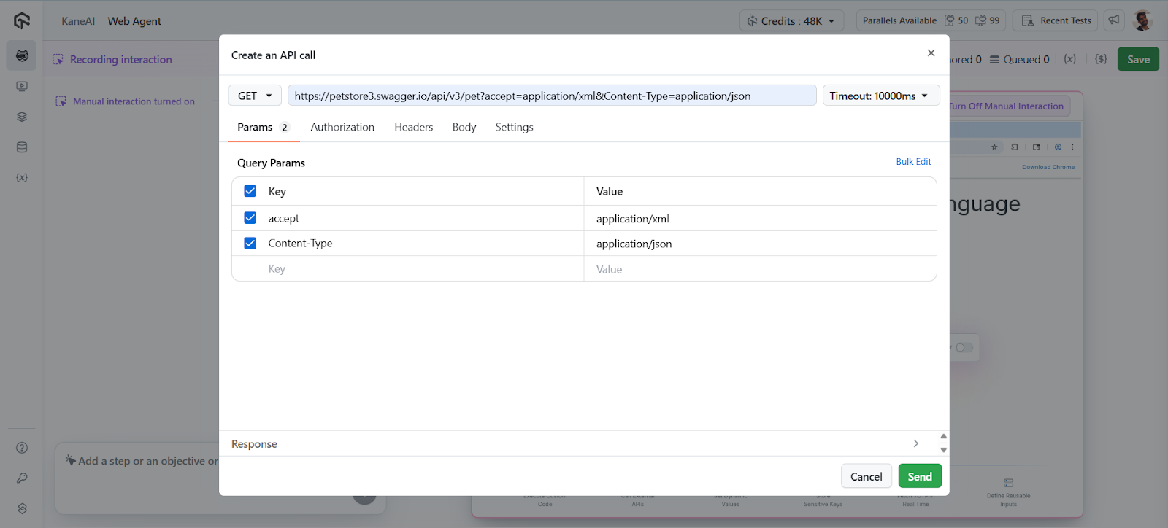
Task: Click the green Send button
Action: (920, 476)
